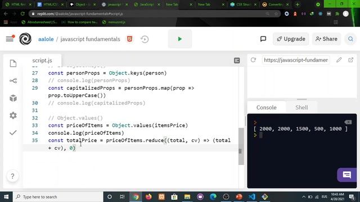Screen dimensions: 360x202
Task: Open the search icon in the header
Action: pos(350,39)
